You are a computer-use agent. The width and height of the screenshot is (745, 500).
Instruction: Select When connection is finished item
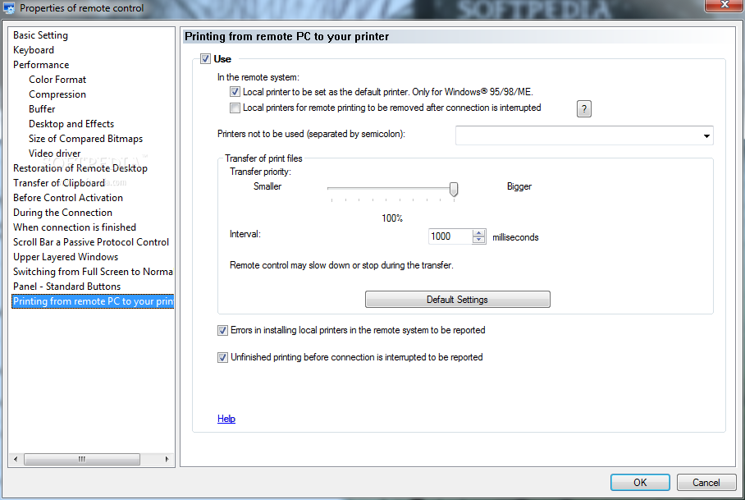click(75, 227)
